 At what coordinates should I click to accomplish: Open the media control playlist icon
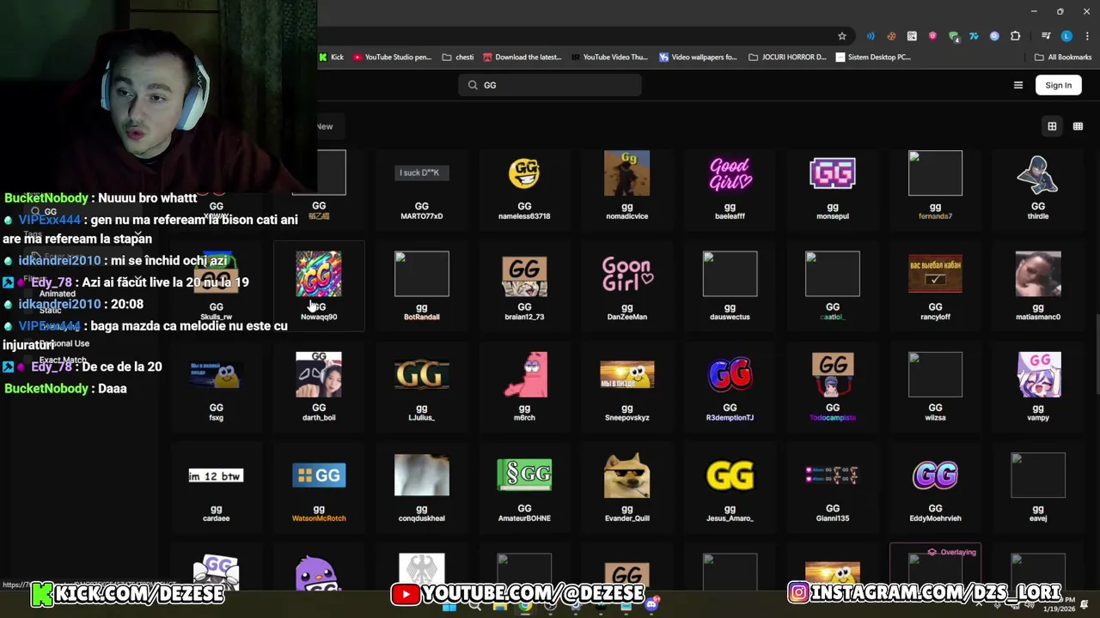pos(1046,36)
